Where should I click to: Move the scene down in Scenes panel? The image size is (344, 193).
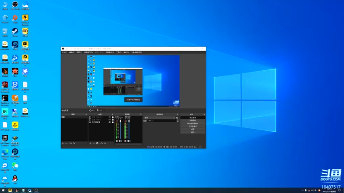(74, 143)
